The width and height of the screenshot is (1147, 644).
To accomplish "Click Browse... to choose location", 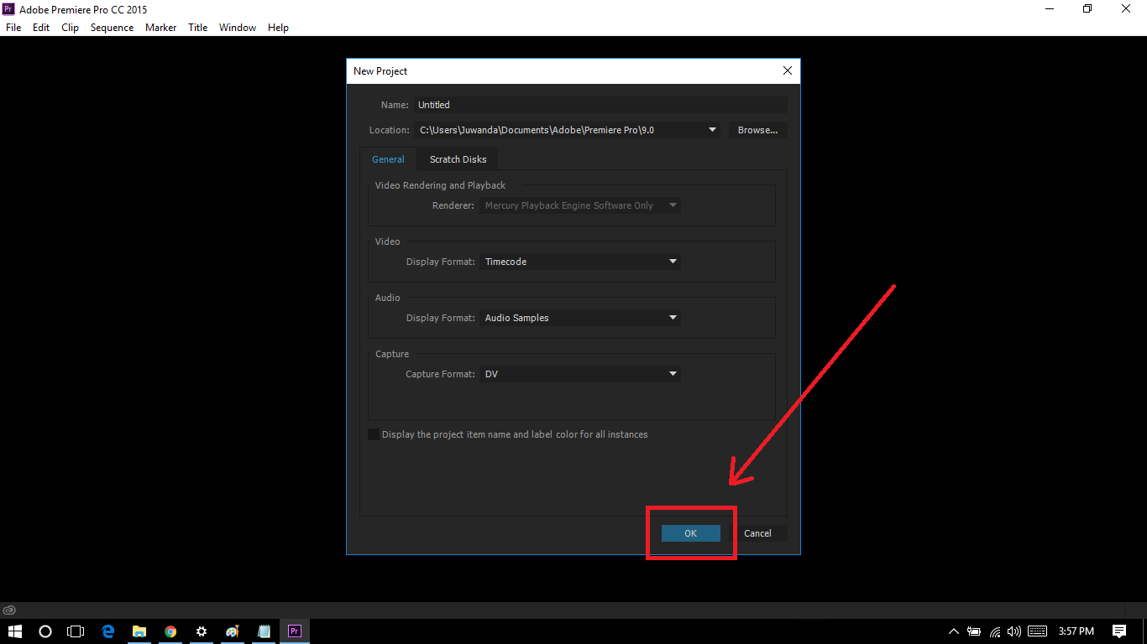I will coord(757,130).
